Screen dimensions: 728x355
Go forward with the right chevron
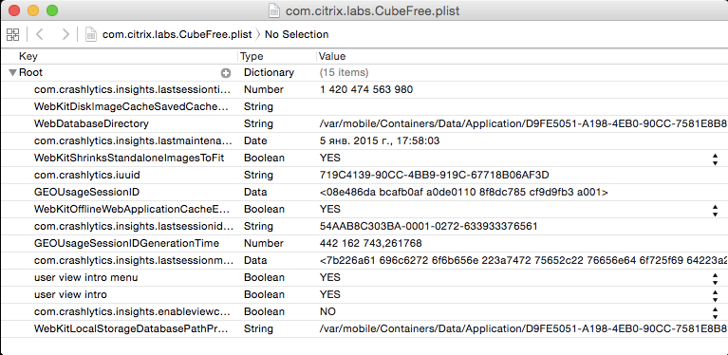65,34
